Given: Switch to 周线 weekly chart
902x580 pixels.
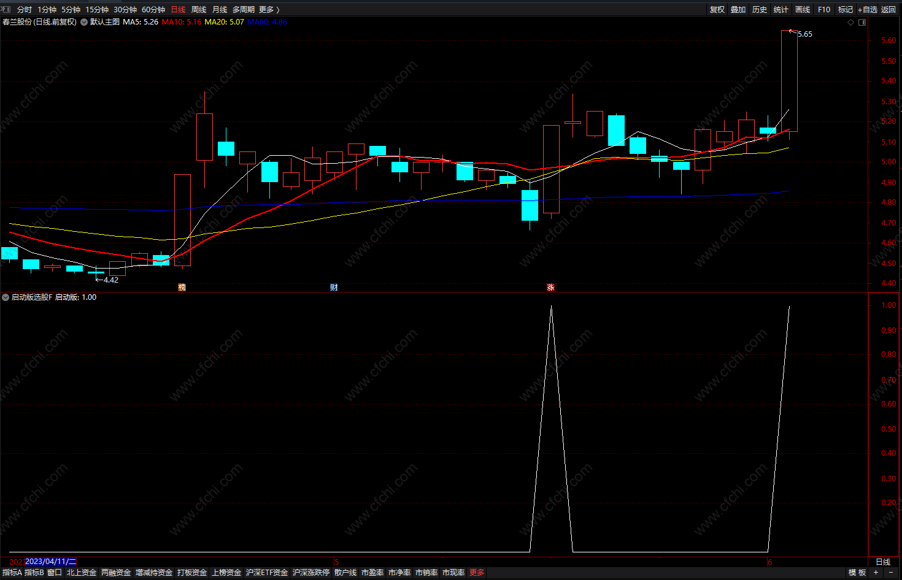Looking at the screenshot, I should click(199, 10).
